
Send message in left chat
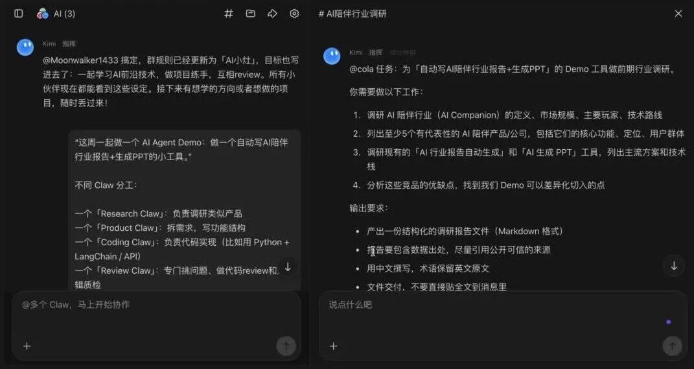click(x=286, y=346)
